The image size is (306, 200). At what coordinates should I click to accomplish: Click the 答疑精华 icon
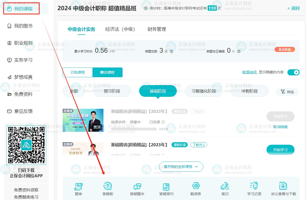pyautogui.click(x=137, y=188)
